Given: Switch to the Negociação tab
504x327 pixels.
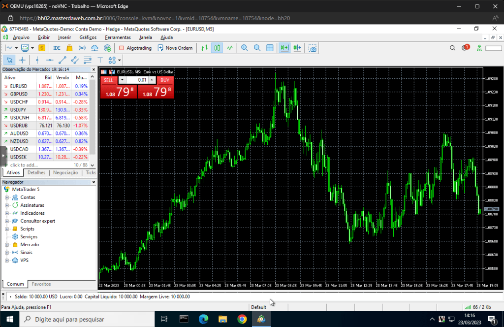Looking at the screenshot, I should (x=65, y=173).
